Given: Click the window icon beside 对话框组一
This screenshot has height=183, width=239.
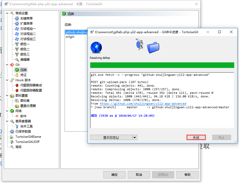Looking at the screenshot, I should point(17,29).
